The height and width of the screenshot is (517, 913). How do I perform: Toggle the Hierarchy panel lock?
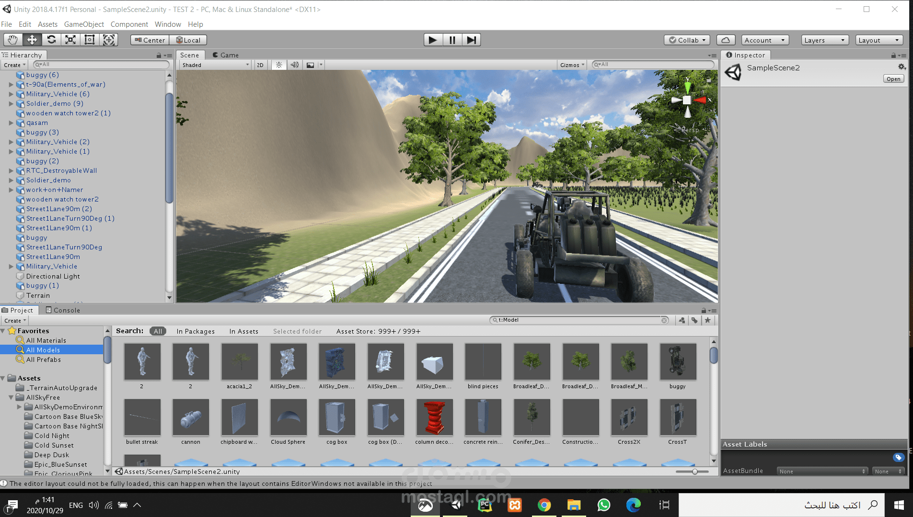click(x=159, y=56)
